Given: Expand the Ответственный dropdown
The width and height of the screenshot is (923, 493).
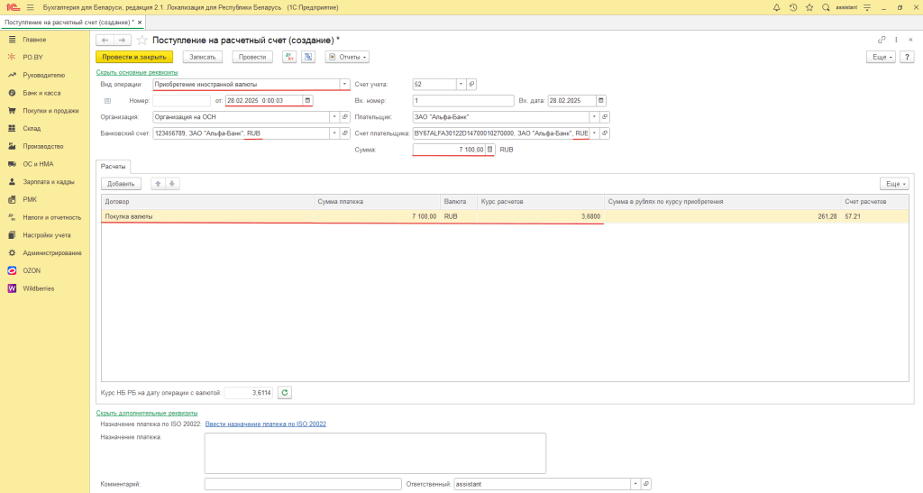Looking at the screenshot, I should point(635,484).
